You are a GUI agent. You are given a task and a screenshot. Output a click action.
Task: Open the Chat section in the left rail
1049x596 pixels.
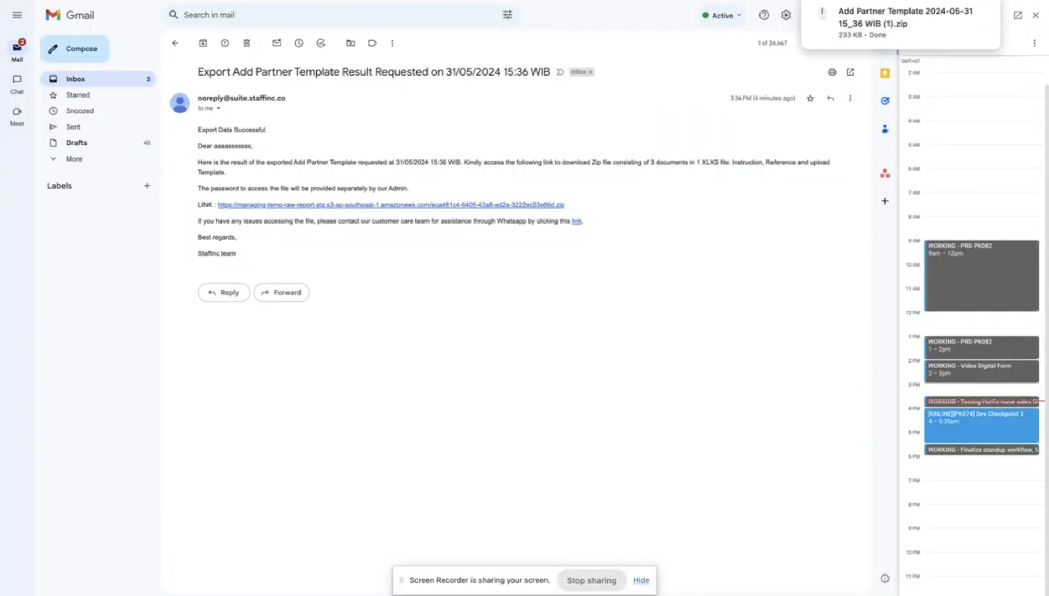pyautogui.click(x=17, y=84)
